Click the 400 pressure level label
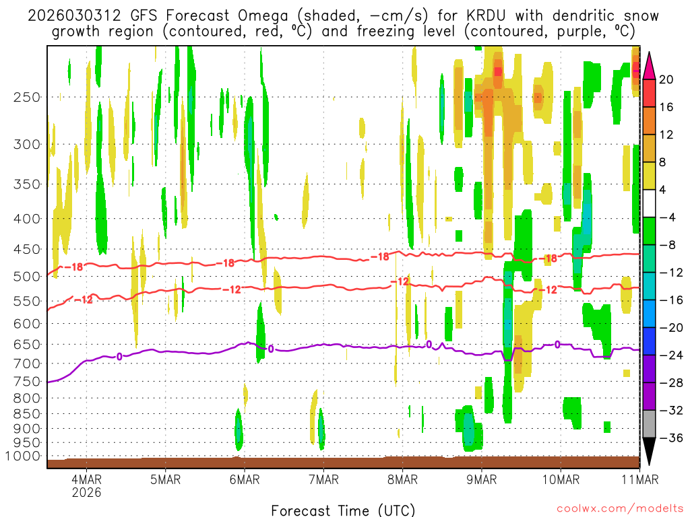Screen dimensions: 690x517 click(26, 219)
